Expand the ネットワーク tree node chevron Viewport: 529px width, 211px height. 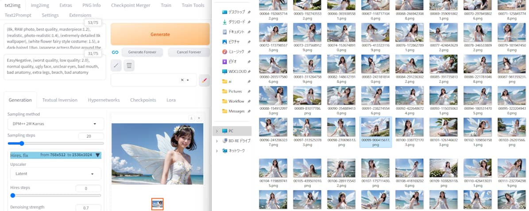coord(216,151)
